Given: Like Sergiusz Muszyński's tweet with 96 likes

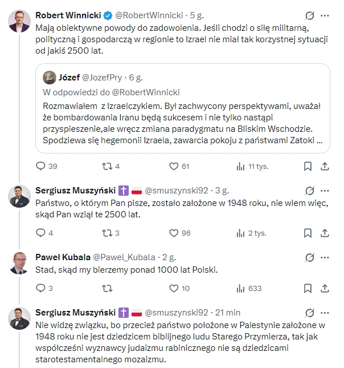Looking at the screenshot, I should (174, 233).
